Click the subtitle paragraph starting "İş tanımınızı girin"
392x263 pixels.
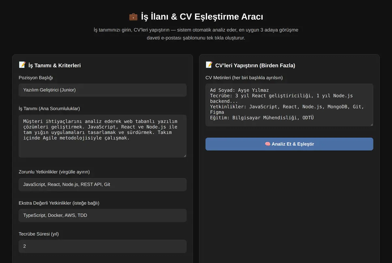tap(196, 34)
